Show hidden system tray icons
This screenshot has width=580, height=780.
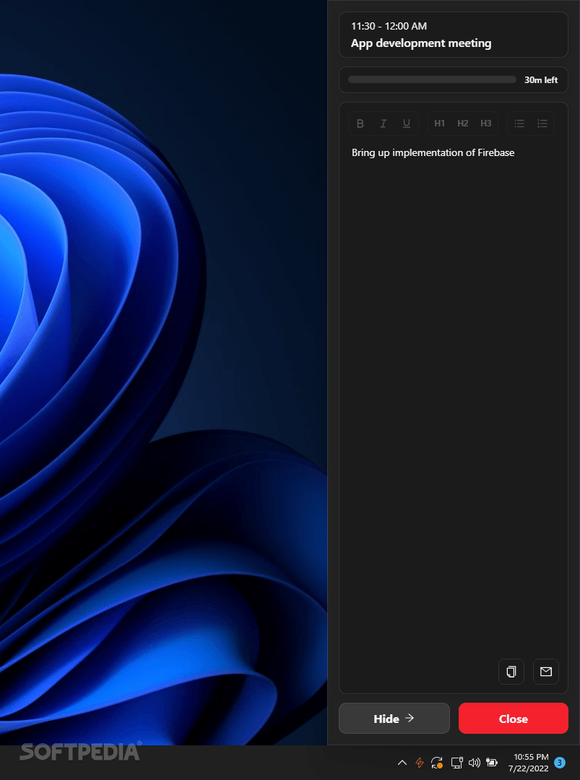[402, 763]
